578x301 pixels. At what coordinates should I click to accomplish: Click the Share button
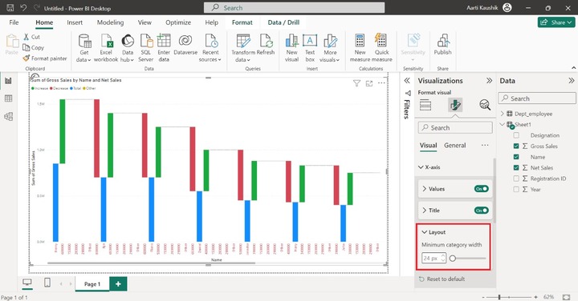[556, 22]
